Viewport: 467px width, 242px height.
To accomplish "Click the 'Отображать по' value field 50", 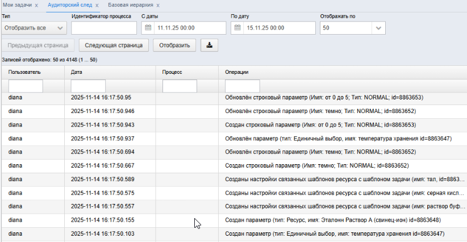I will (x=346, y=28).
